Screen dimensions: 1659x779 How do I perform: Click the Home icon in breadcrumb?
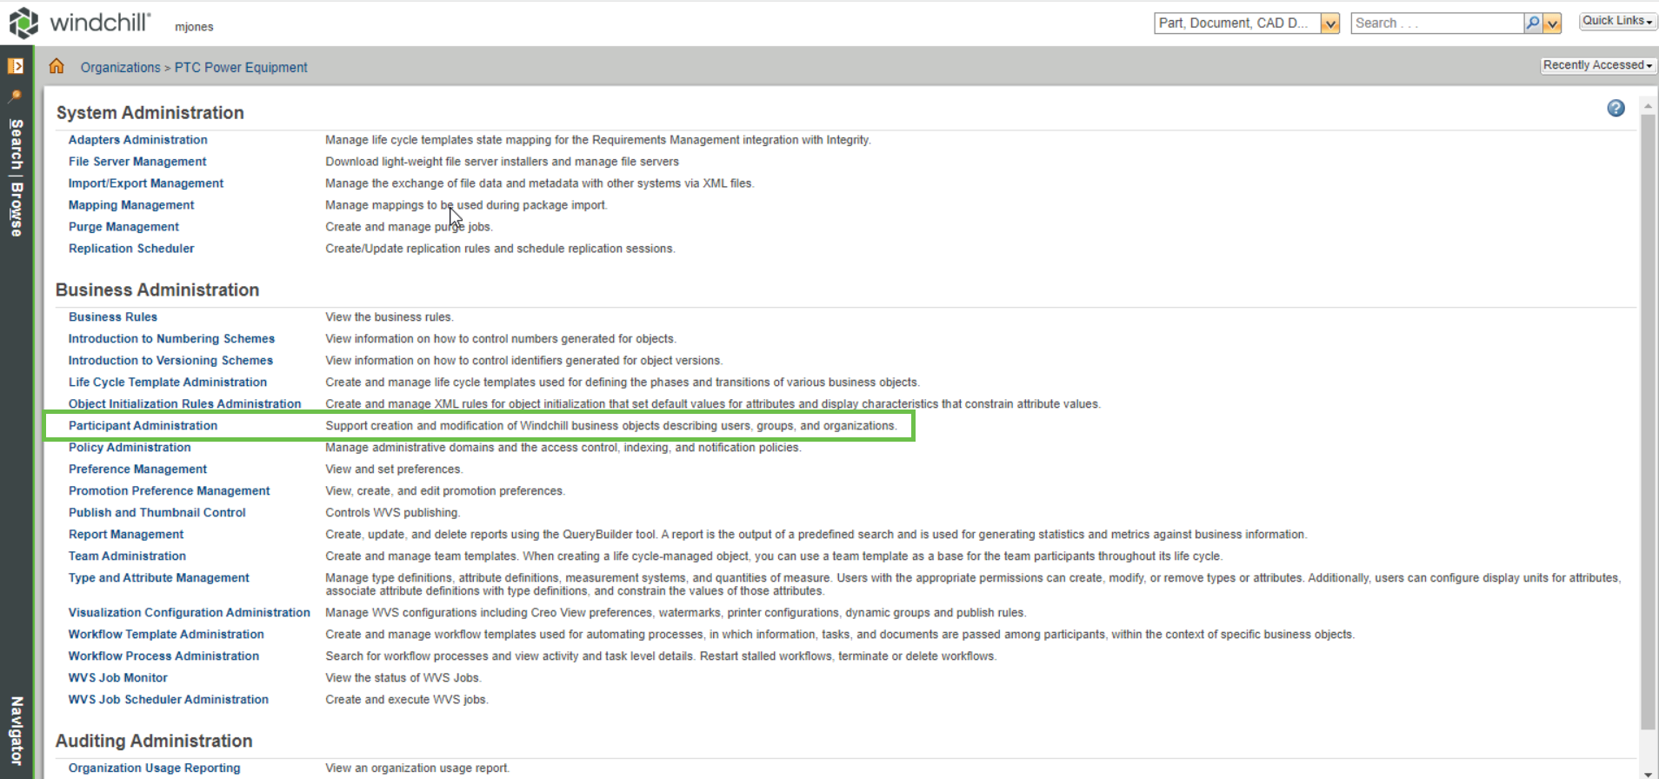click(x=57, y=66)
